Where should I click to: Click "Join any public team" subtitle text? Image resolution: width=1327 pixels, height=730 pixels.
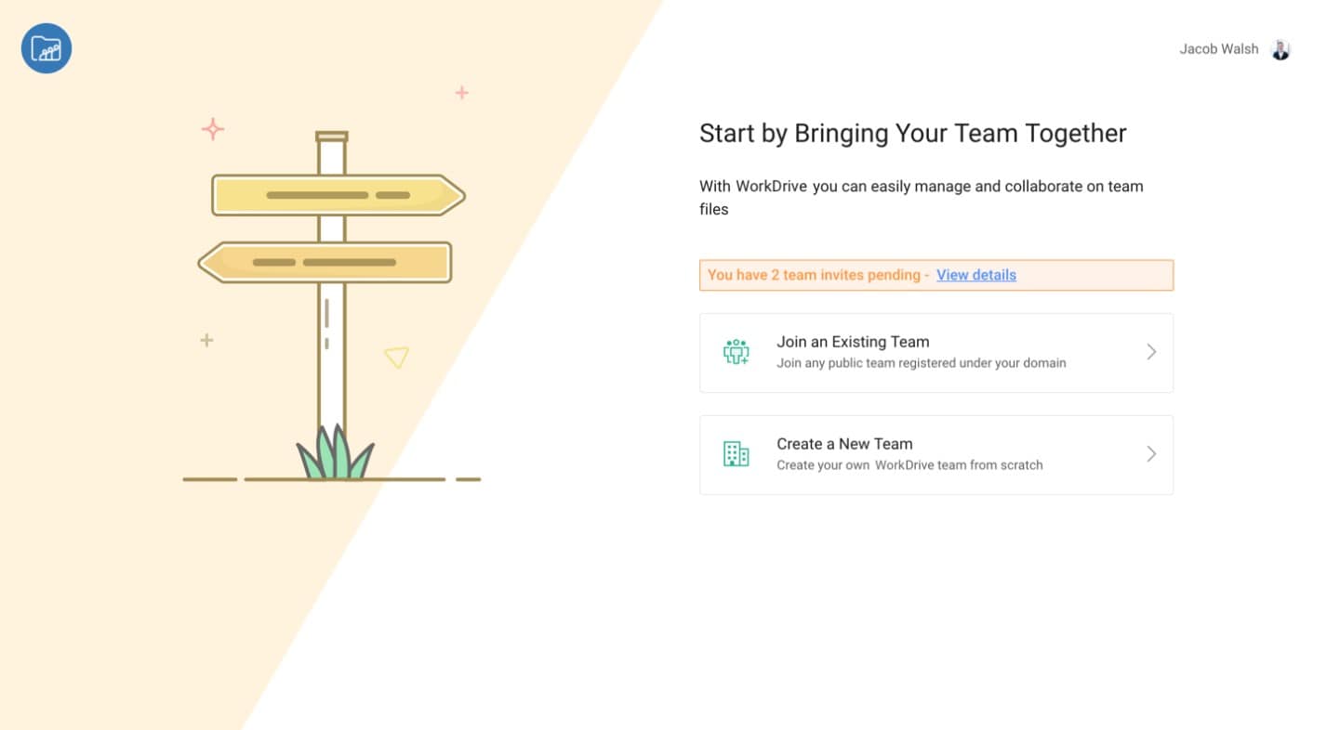point(921,363)
